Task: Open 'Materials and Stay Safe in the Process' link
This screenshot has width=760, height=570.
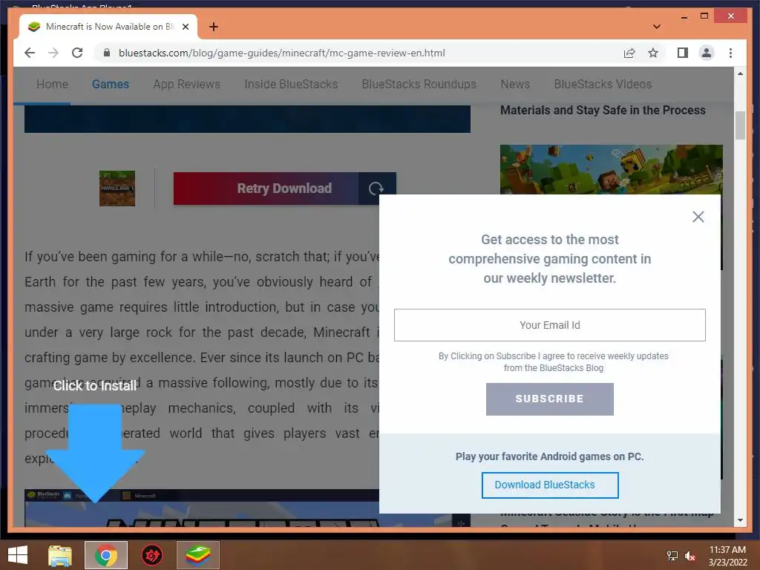Action: pos(603,111)
